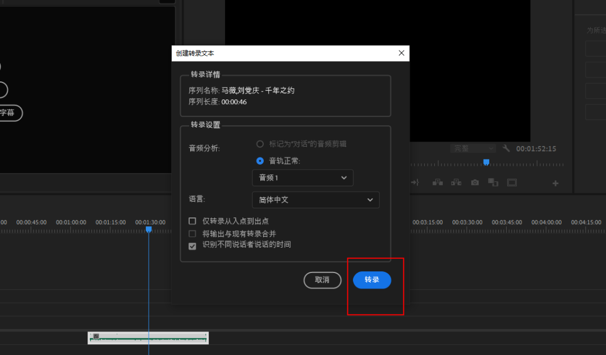Viewport: 606px width, 355px height.
Task: Open the 简体中文 language dropdown
Action: coord(316,200)
